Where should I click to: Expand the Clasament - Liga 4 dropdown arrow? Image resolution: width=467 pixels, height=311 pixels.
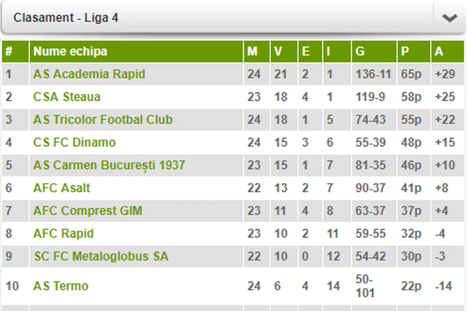pyautogui.click(x=449, y=18)
